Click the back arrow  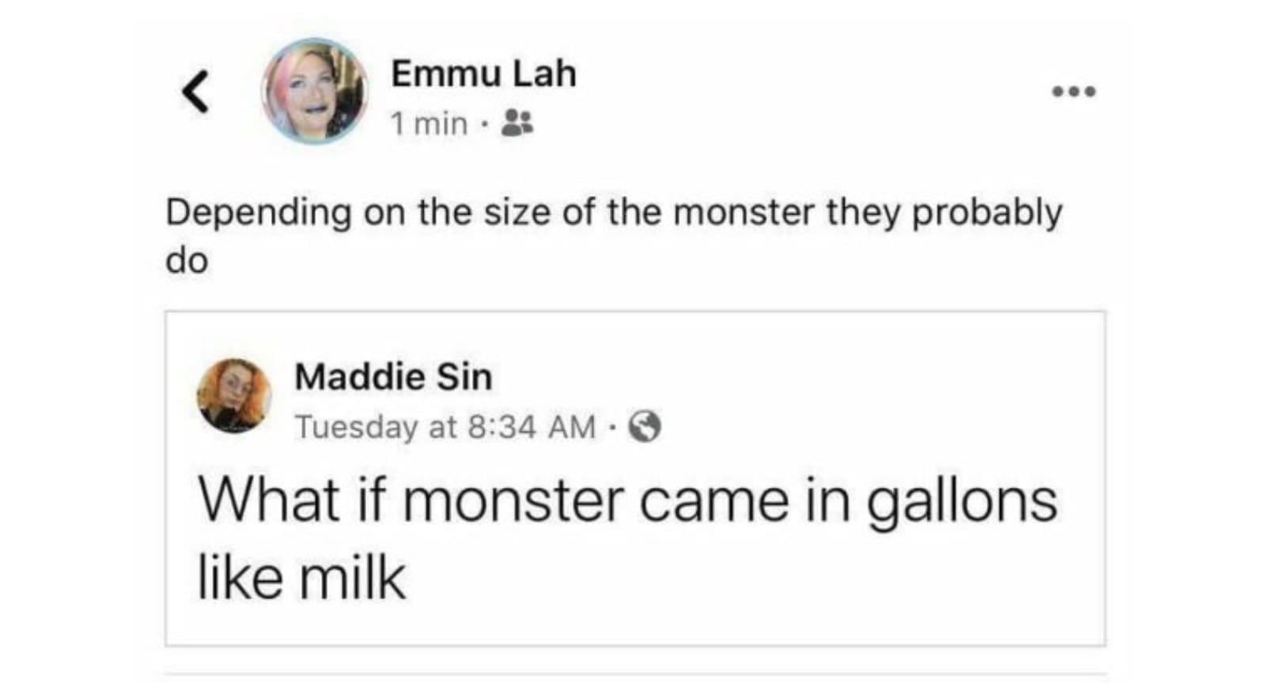(x=195, y=92)
